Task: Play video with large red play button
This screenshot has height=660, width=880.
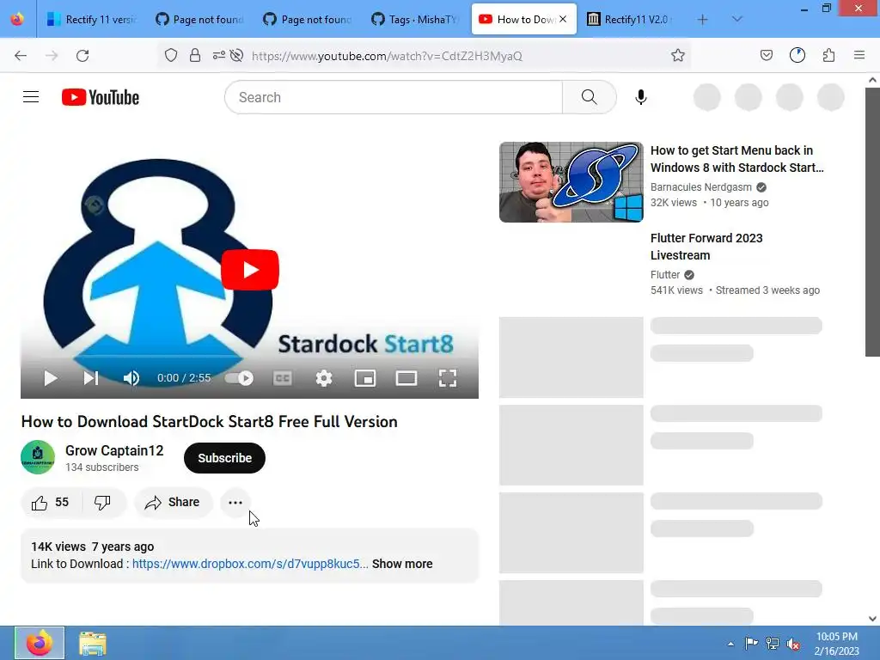Action: (250, 270)
